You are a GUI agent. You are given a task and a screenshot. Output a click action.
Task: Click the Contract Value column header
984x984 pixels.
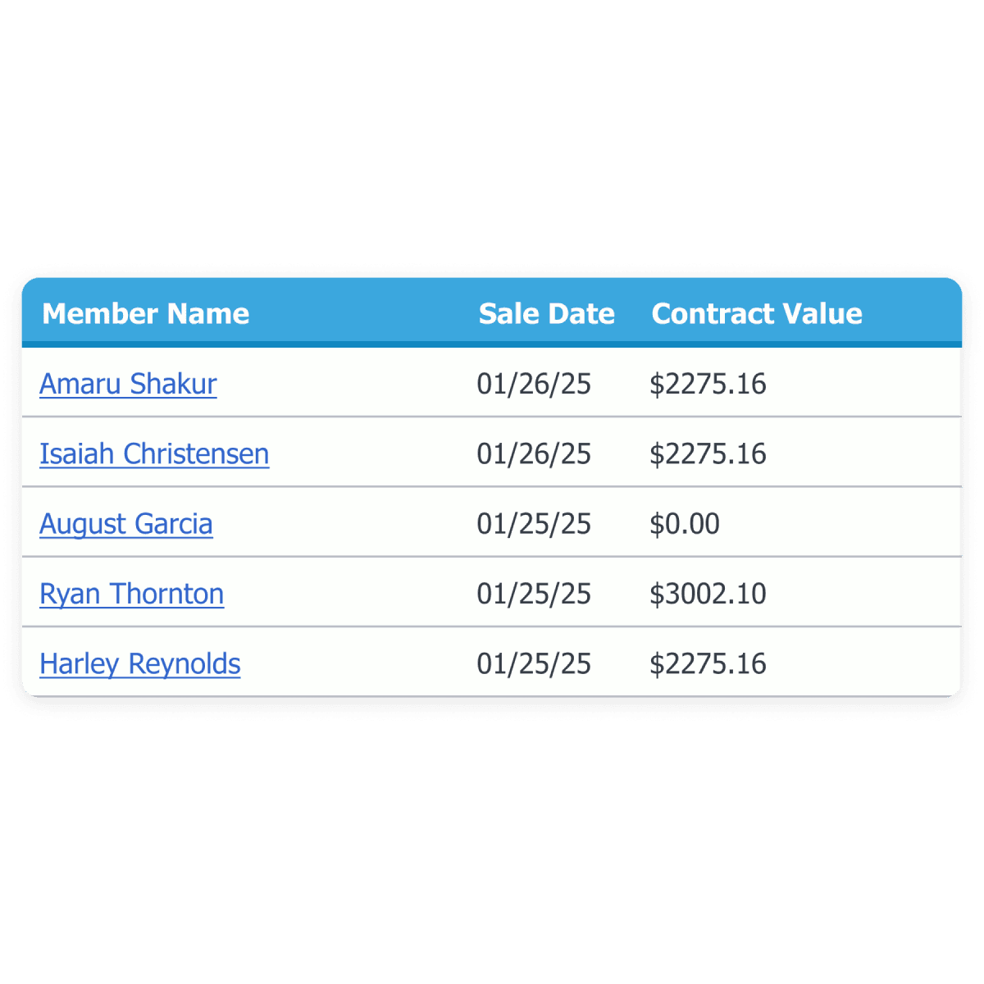(x=756, y=313)
